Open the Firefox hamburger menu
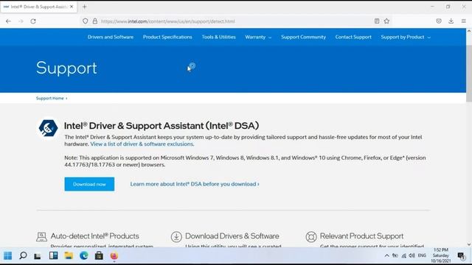The height and width of the screenshot is (265, 472). [x=464, y=21]
